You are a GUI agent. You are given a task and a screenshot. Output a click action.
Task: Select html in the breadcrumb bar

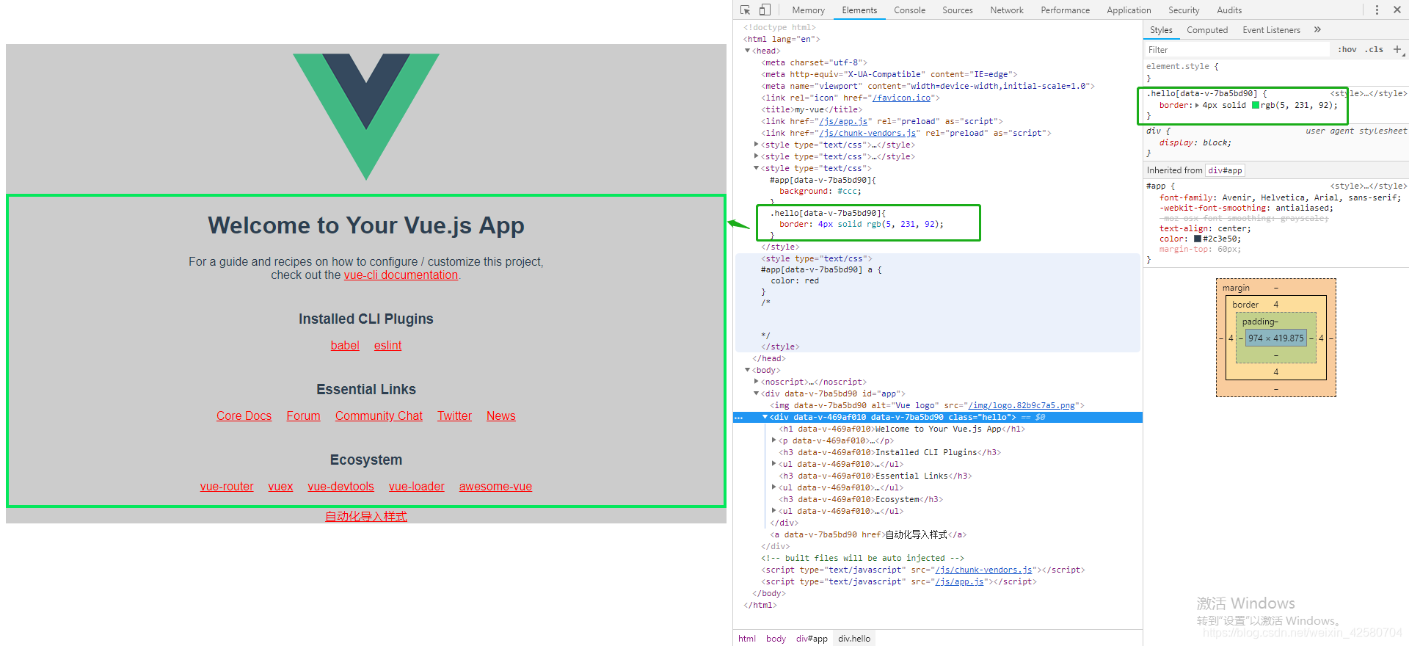746,639
